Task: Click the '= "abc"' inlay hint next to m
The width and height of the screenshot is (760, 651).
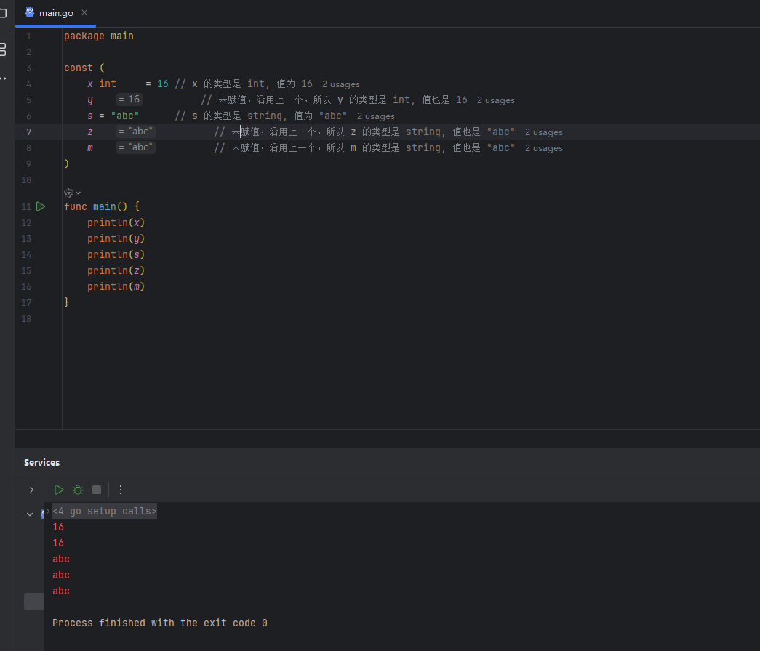Action: tap(136, 147)
